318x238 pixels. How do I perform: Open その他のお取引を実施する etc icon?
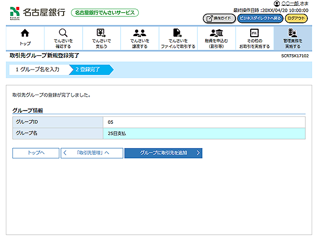254,33
